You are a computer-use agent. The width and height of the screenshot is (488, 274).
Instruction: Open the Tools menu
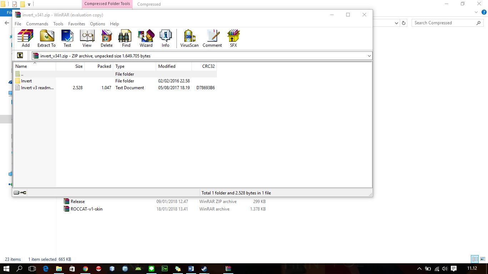58,24
